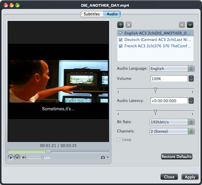Select the English AC3 2ch row text

[x=157, y=33]
